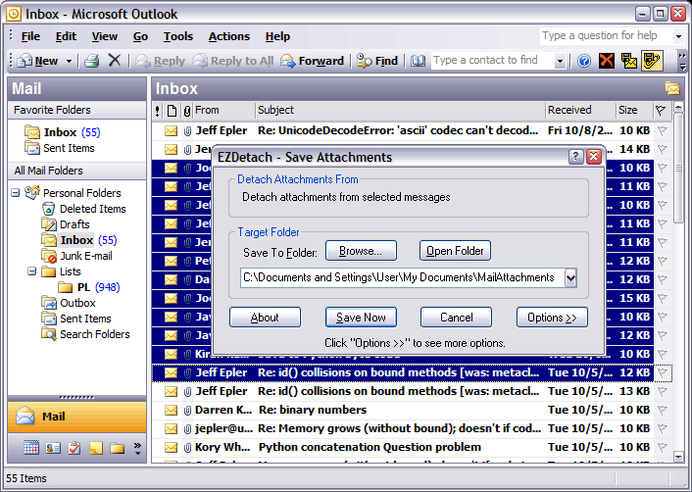The width and height of the screenshot is (692, 492).
Task: Open the Address Book icon
Action: 418,61
